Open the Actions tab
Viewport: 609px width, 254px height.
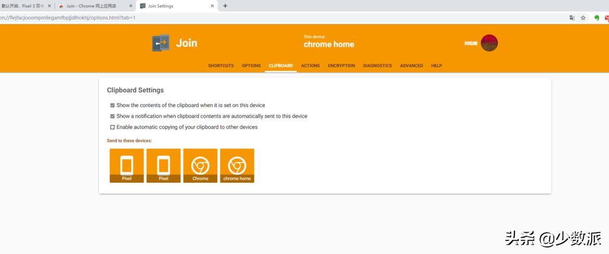[310, 66]
